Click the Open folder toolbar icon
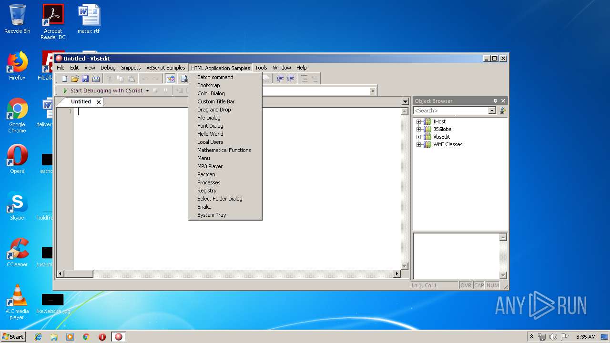This screenshot has width=610, height=343. point(75,79)
